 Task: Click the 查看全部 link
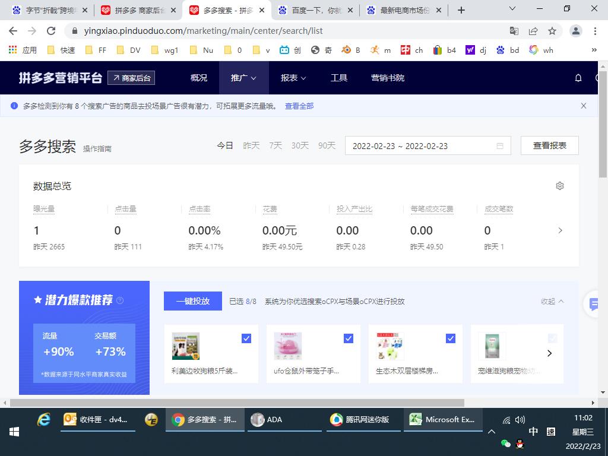[299, 106]
